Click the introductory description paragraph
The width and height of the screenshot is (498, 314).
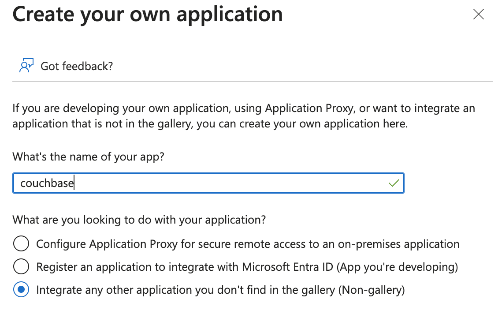click(x=242, y=116)
